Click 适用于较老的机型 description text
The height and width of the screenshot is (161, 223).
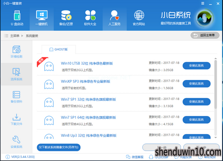coord(74,88)
